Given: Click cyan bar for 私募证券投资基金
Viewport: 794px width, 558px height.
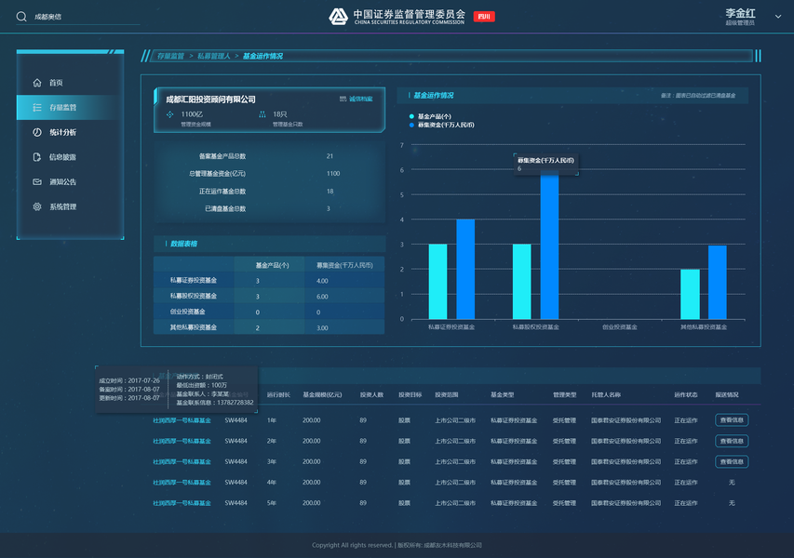Looking at the screenshot, I should click(x=438, y=282).
